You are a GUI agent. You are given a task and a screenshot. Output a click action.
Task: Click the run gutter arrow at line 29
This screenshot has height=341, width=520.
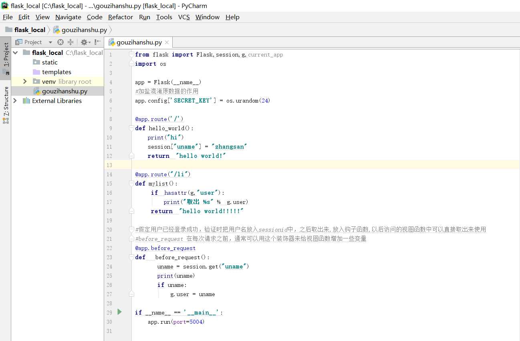119,312
